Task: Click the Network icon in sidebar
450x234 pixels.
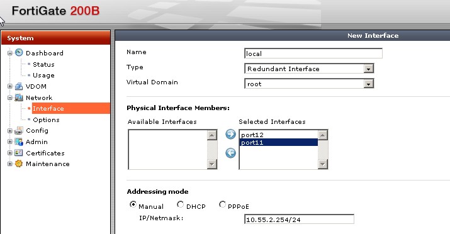Action: tap(19, 97)
